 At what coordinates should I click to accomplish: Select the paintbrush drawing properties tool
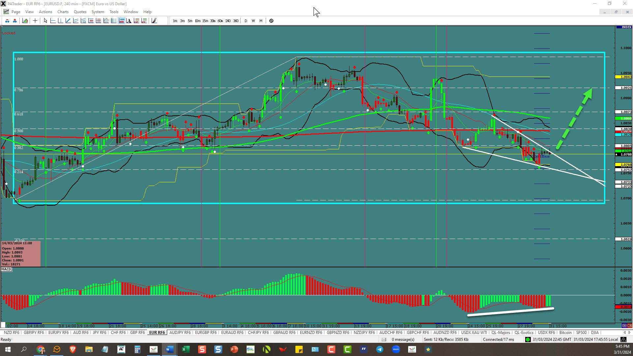click(x=154, y=21)
